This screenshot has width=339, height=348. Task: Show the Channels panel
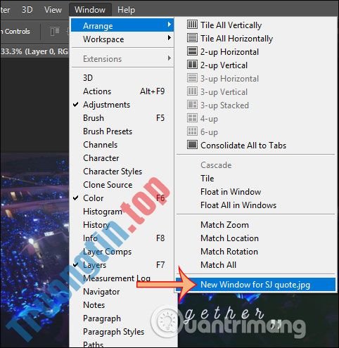pyautogui.click(x=101, y=145)
